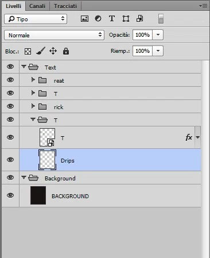Screen dimensions: 210x258
Task: Open the Normale blend mode dropdown
Action: point(55,35)
